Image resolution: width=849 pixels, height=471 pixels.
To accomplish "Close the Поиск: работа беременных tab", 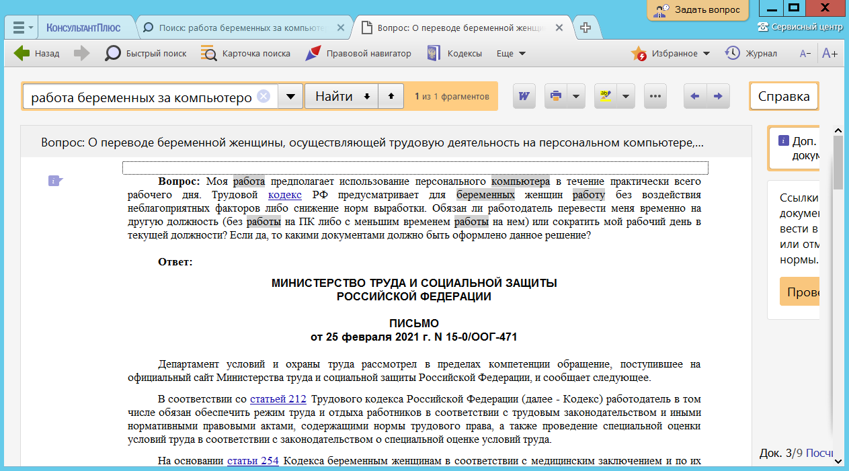I will point(341,28).
